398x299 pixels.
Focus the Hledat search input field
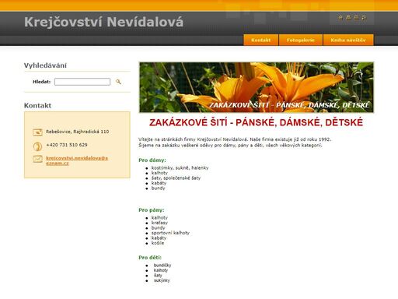click(82, 82)
